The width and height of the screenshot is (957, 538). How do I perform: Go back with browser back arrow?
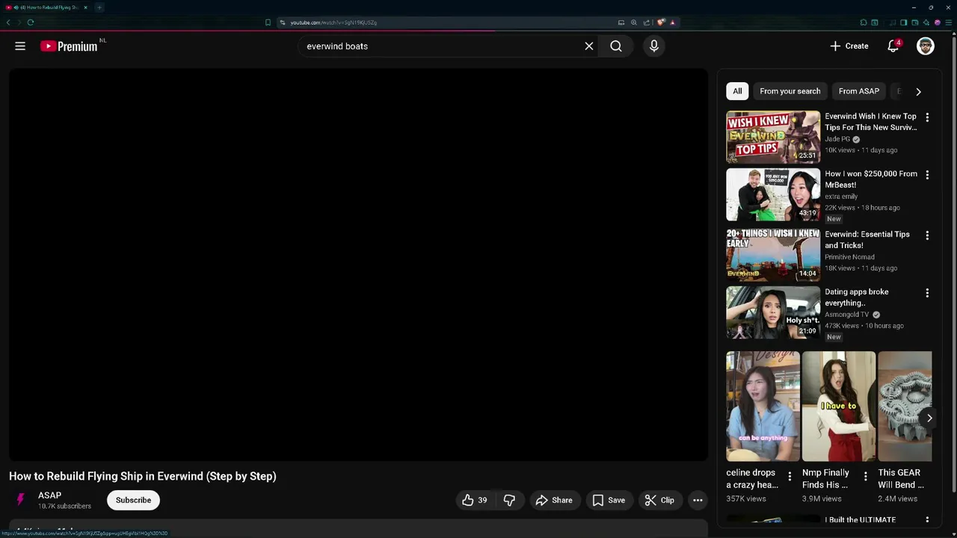8,22
